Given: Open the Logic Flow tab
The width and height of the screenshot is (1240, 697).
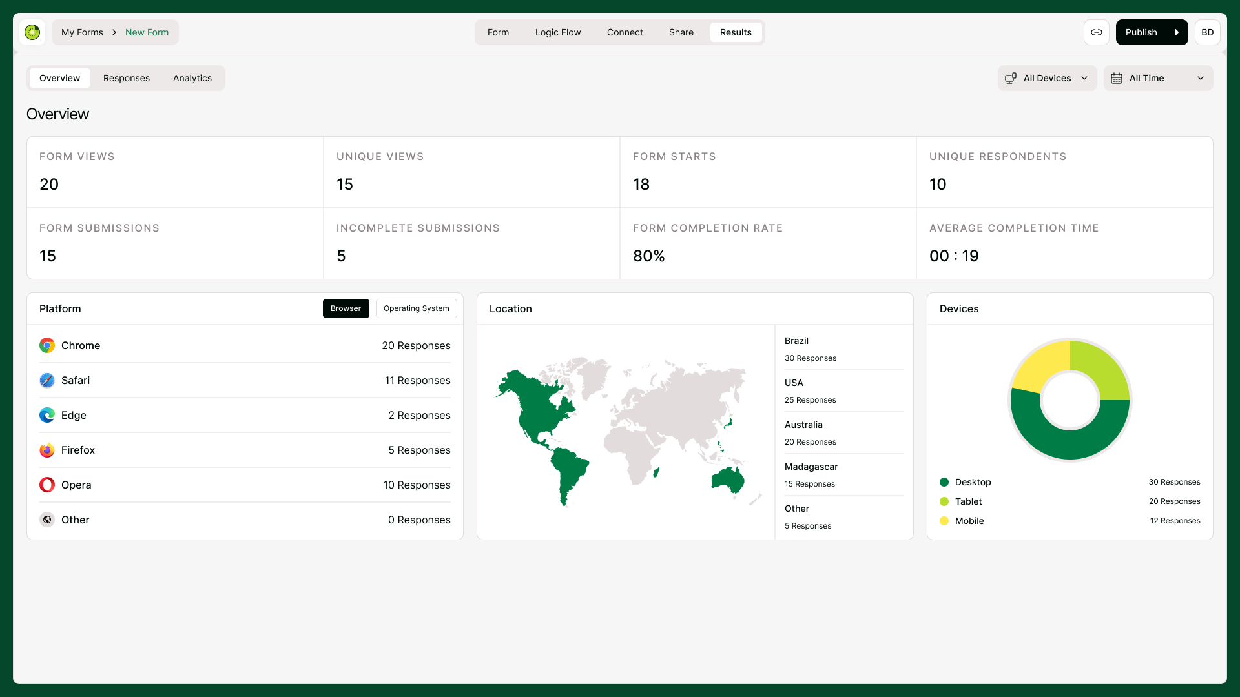Looking at the screenshot, I should 558,32.
